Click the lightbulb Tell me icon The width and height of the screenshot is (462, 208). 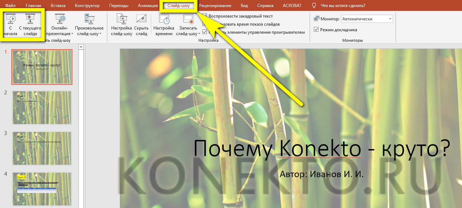314,6
